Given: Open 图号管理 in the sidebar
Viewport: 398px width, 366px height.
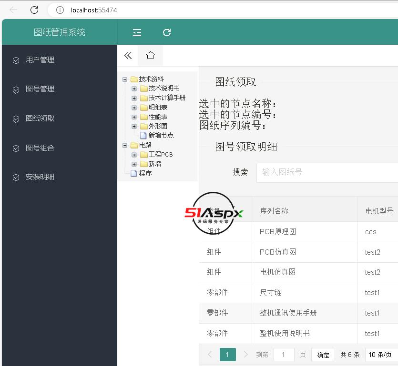Looking at the screenshot, I should (40, 89).
